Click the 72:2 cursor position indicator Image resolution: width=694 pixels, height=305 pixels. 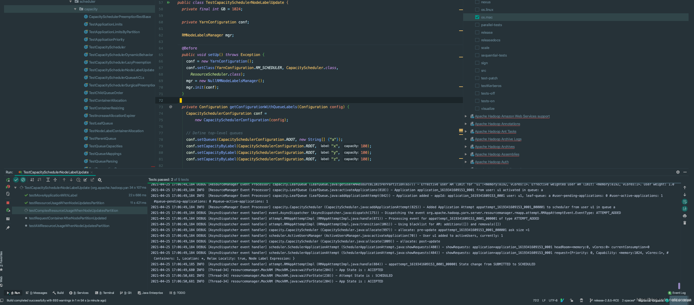click(536, 300)
